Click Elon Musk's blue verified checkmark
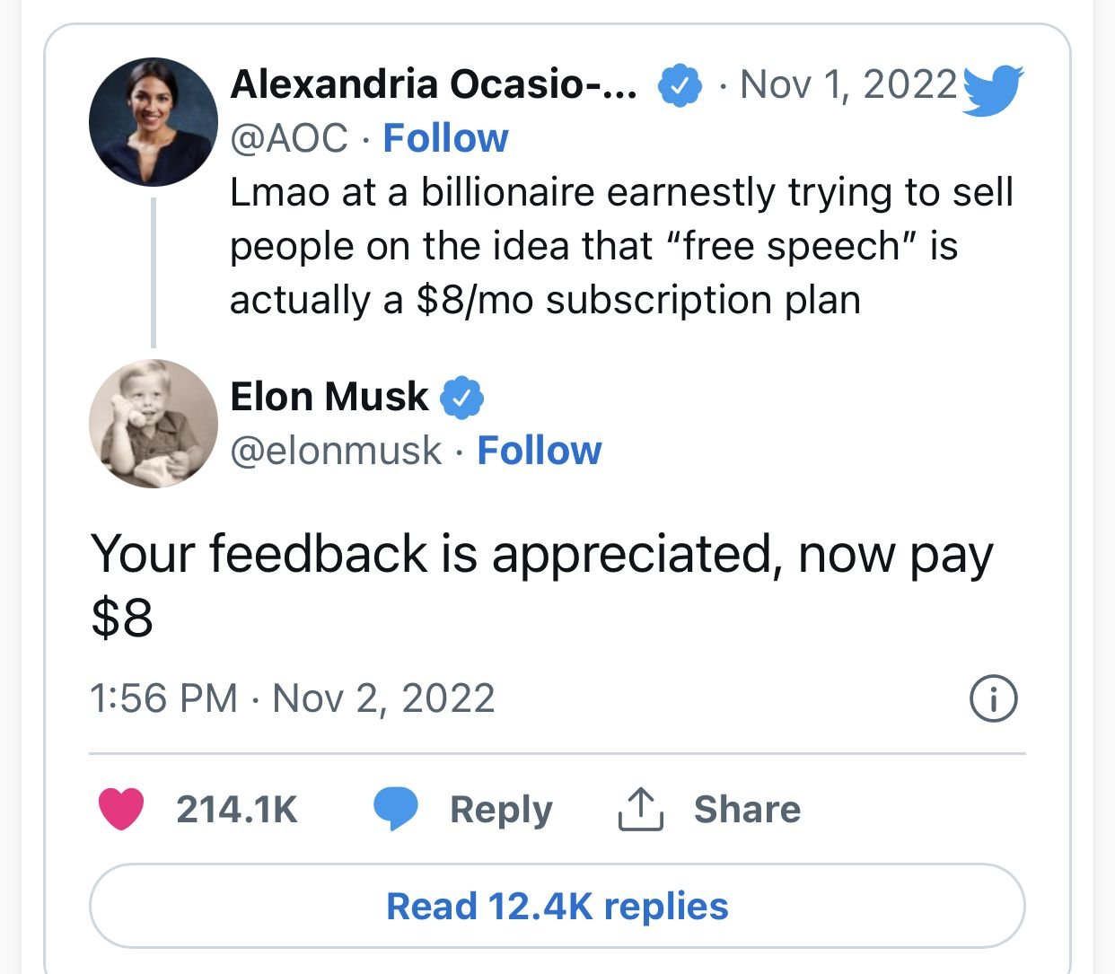Viewport: 1115px width, 974px height. click(461, 398)
